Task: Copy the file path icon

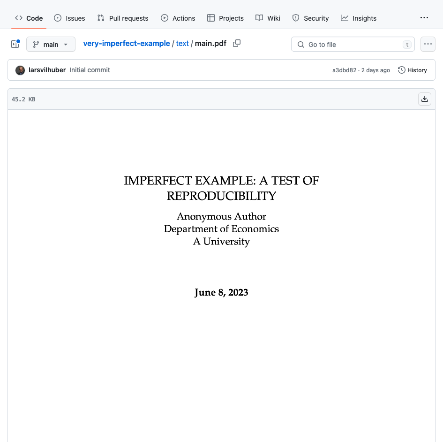Action: [237, 44]
